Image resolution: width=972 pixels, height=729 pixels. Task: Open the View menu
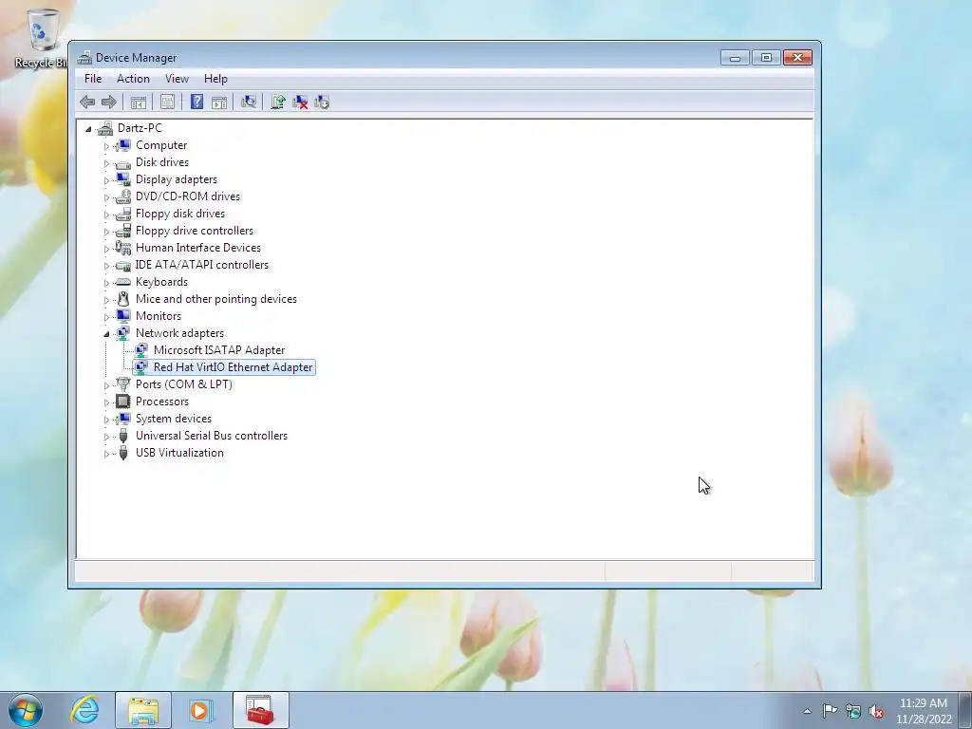177,79
